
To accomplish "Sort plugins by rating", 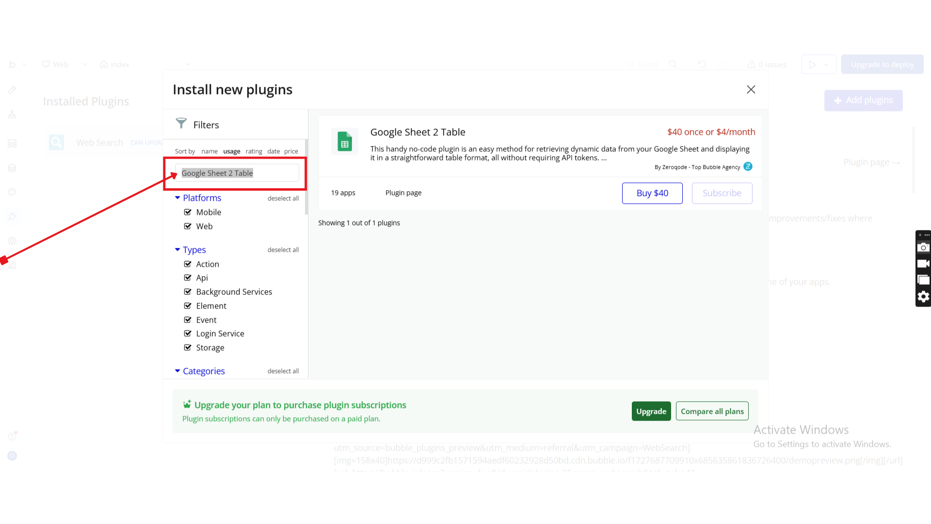I will tap(254, 151).
